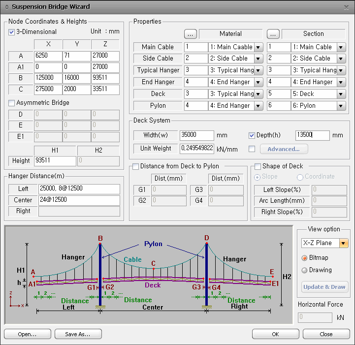This screenshot has height=345, width=355.
Task: Open the X-Z Plane view dropdown
Action: (x=344, y=243)
